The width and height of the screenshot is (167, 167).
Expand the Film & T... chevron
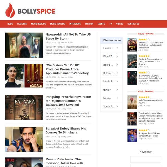[117, 56]
